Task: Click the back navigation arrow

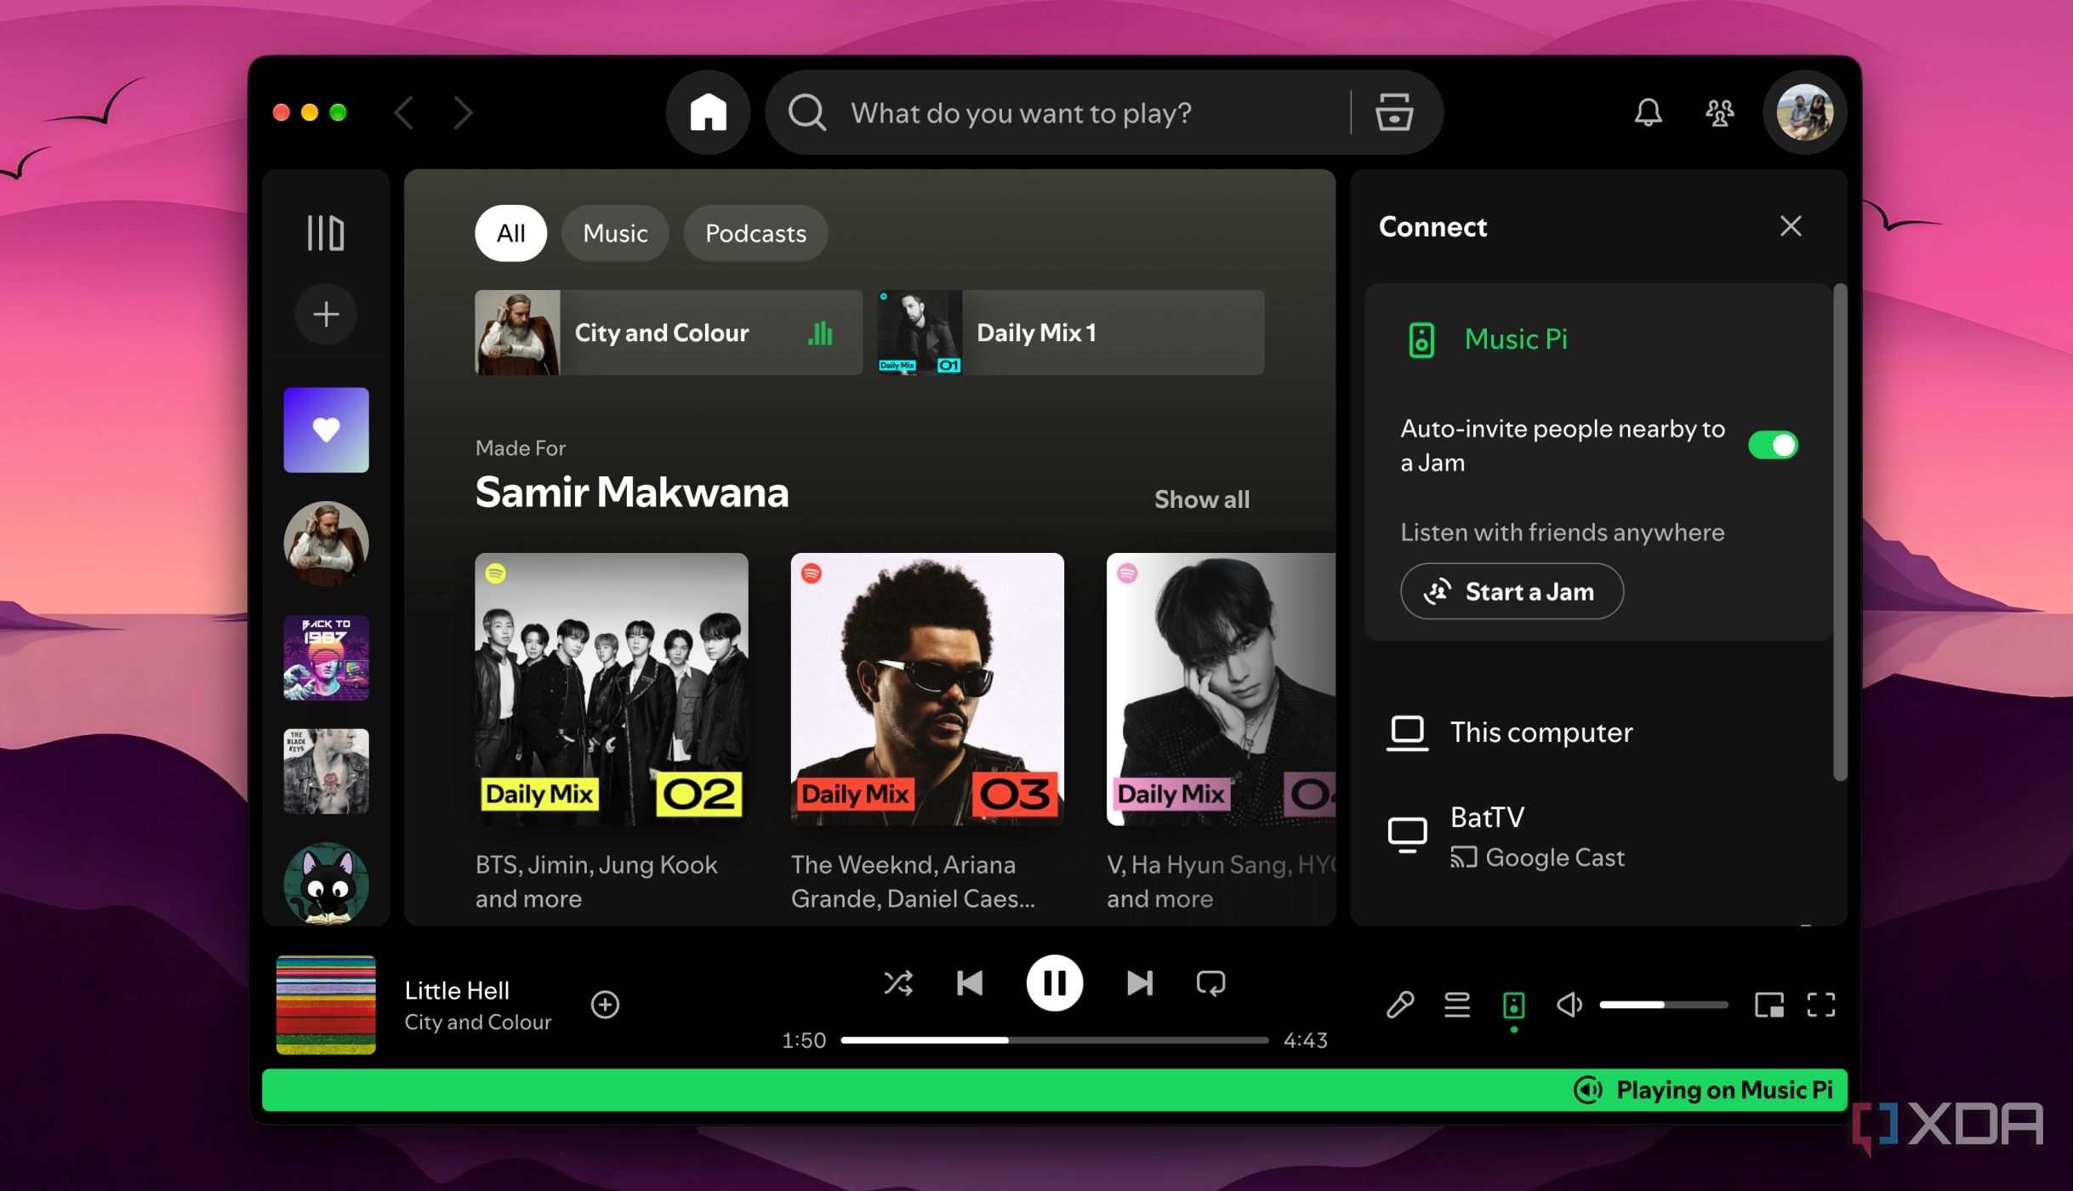Action: tap(404, 112)
